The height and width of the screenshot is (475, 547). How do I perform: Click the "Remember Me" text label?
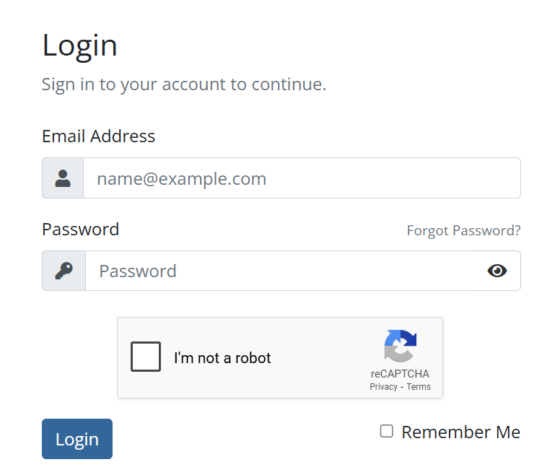click(x=460, y=432)
